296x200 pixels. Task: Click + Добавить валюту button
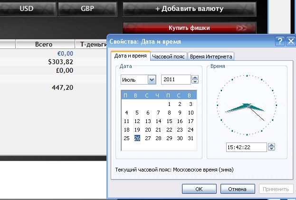(190, 9)
